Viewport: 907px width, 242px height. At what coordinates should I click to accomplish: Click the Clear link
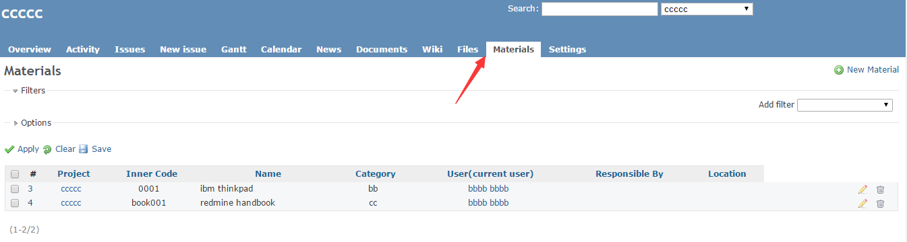[x=65, y=149]
